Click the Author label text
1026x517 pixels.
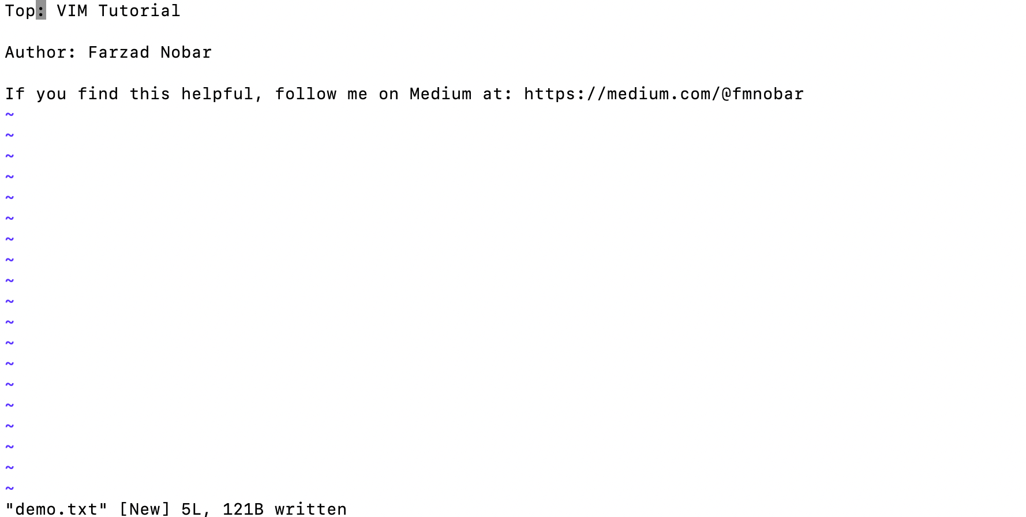coord(40,52)
